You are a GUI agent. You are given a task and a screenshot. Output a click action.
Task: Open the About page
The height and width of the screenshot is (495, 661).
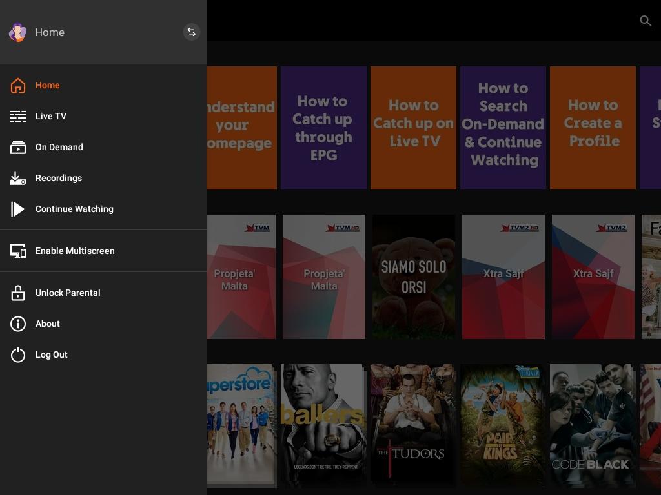click(48, 324)
